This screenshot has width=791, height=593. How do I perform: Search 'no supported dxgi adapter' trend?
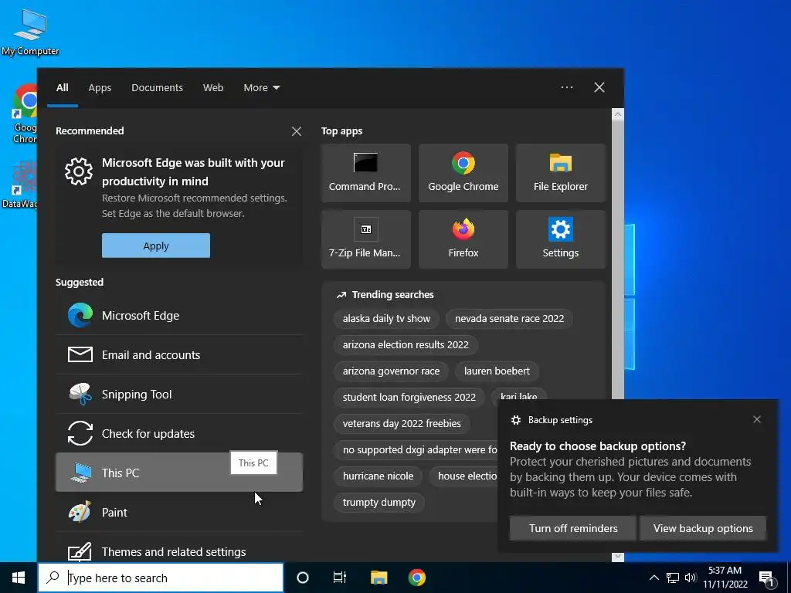pos(416,449)
